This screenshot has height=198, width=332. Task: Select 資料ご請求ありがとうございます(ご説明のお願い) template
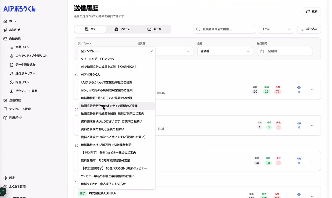click(116, 137)
